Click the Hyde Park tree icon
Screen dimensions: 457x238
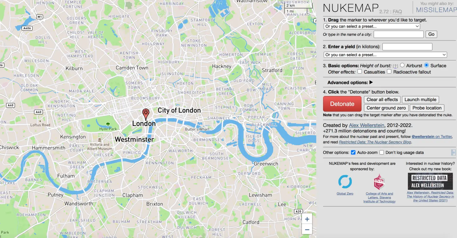(108, 124)
